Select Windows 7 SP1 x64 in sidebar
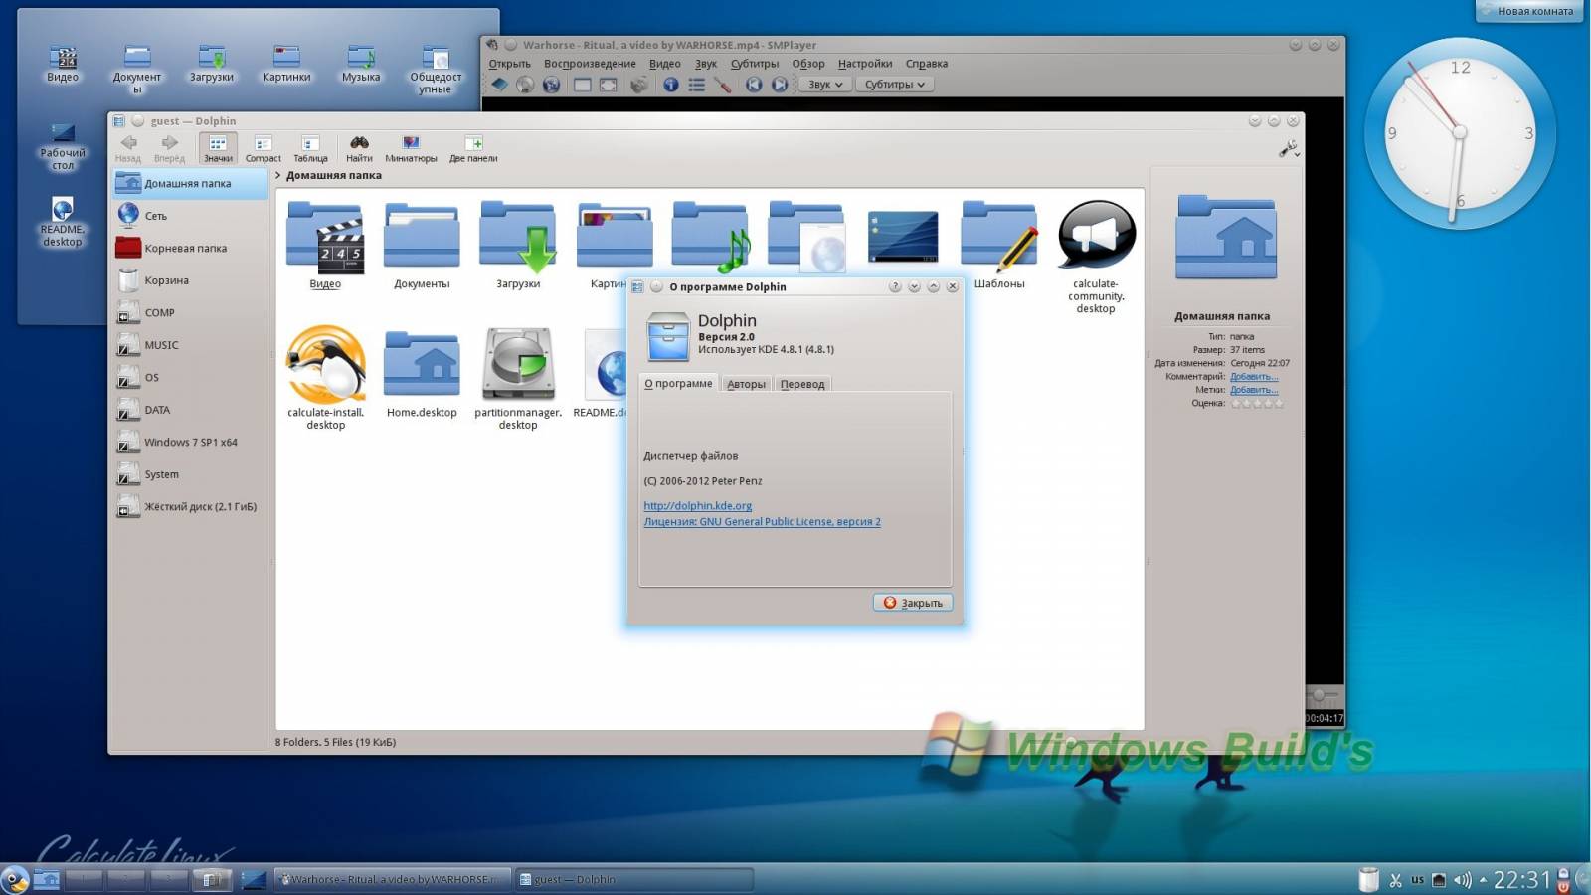This screenshot has width=1591, height=895. click(191, 442)
